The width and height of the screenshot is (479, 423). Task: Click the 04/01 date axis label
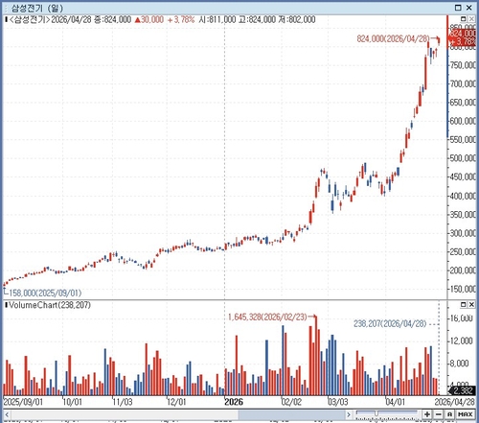pyautogui.click(x=396, y=402)
